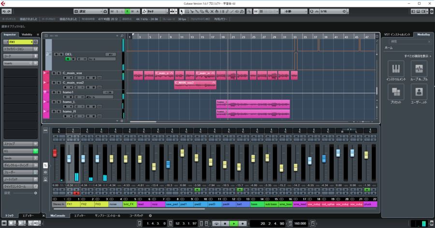The width and height of the screenshot is (435, 228).
Task: Toggle global Write automation (W) in toolbar
Action: click(x=132, y=12)
